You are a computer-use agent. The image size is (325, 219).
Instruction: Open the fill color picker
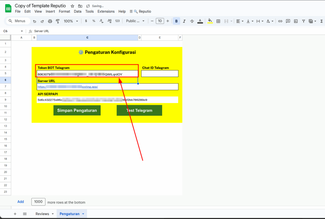(x=209, y=21)
